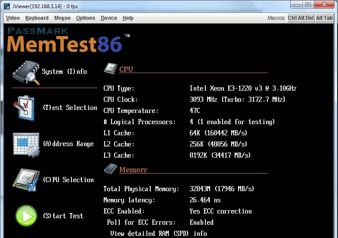Click the CPU section header icon
This screenshot has width=338, height=238.
tap(111, 69)
